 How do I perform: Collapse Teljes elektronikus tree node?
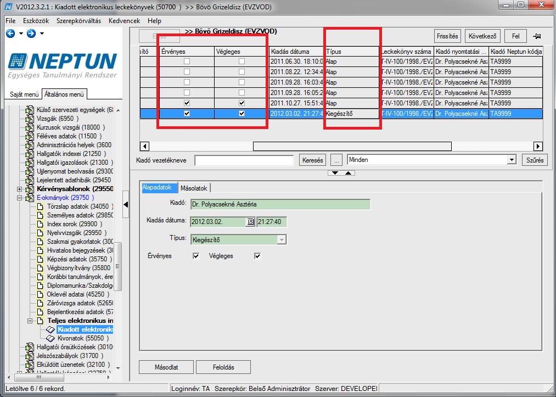[x=30, y=321]
